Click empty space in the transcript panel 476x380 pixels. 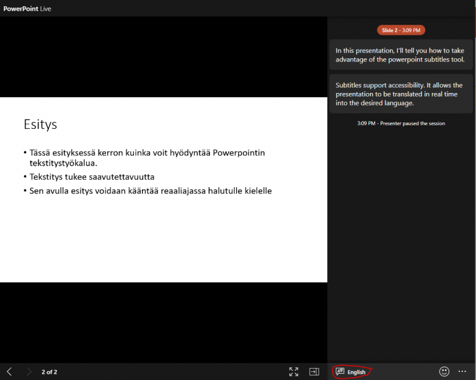[401, 248]
